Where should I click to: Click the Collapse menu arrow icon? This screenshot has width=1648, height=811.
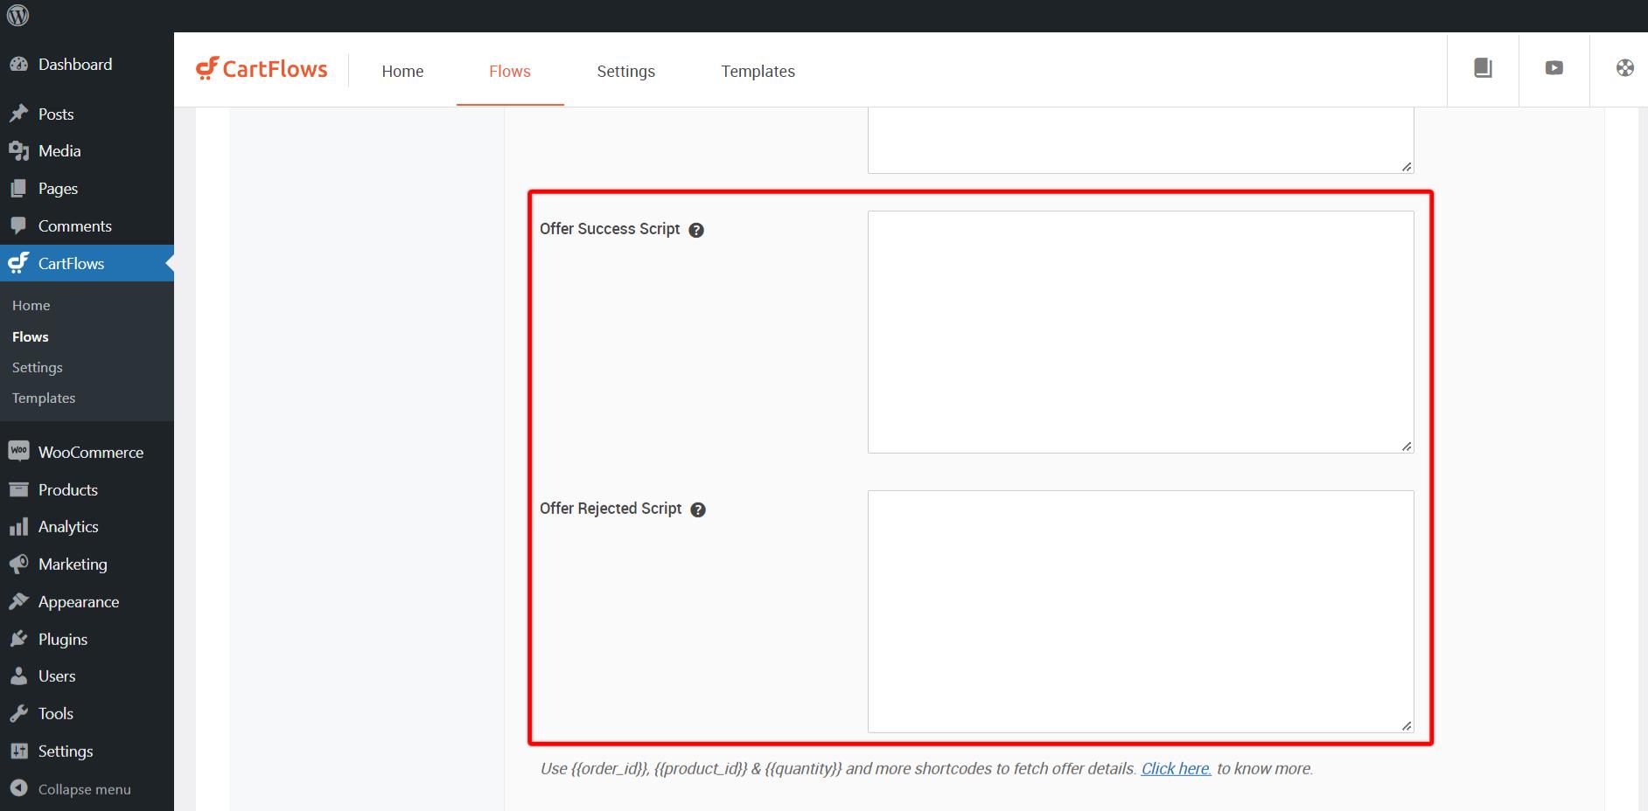click(18, 788)
